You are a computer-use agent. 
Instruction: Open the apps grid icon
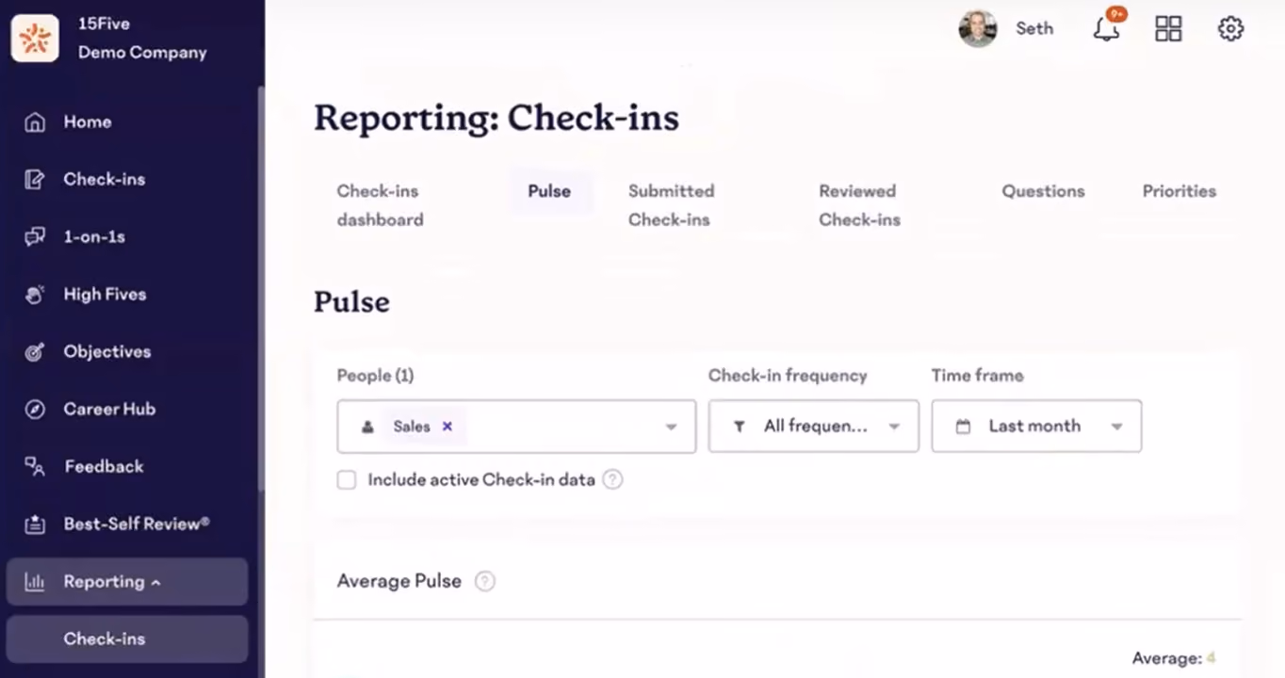(x=1168, y=29)
